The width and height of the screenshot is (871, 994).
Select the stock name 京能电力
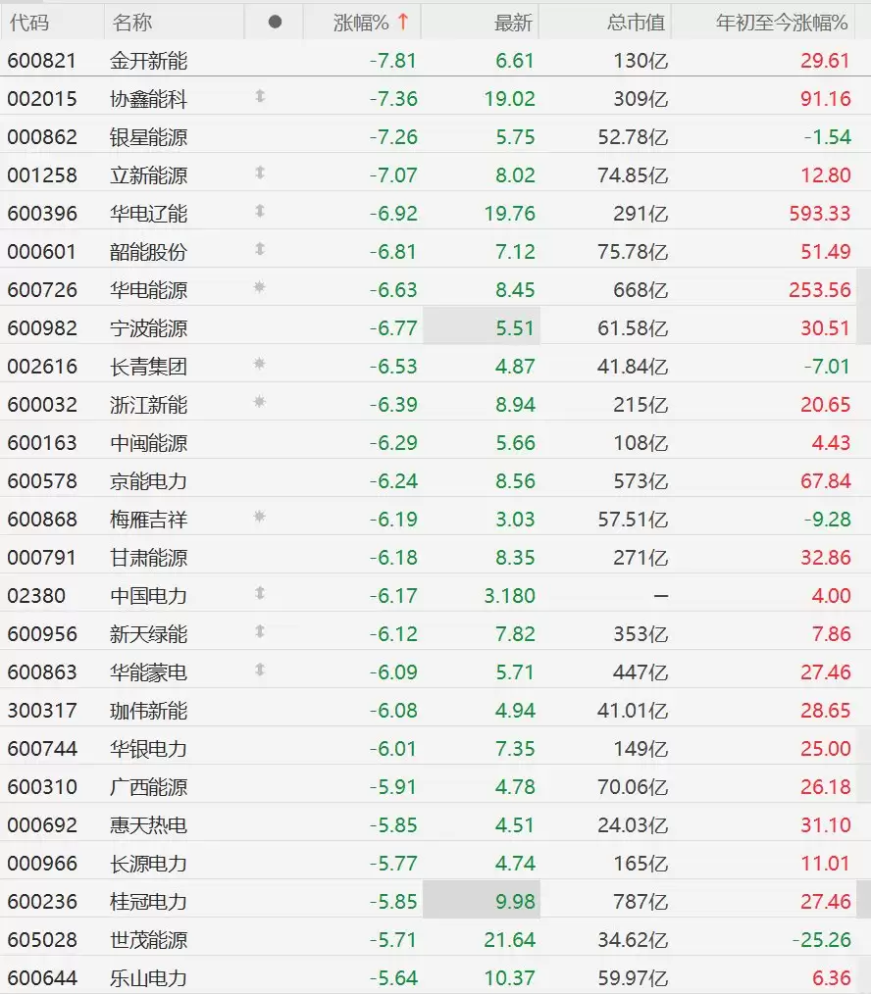[148, 481]
